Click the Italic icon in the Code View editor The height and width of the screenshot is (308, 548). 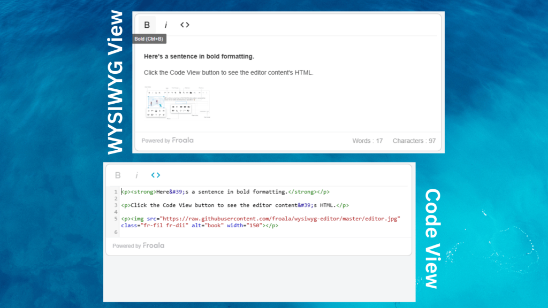(x=137, y=174)
